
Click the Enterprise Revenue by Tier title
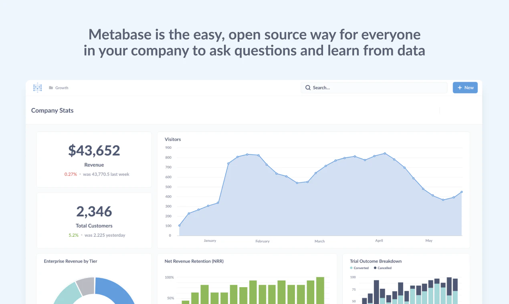[71, 261]
